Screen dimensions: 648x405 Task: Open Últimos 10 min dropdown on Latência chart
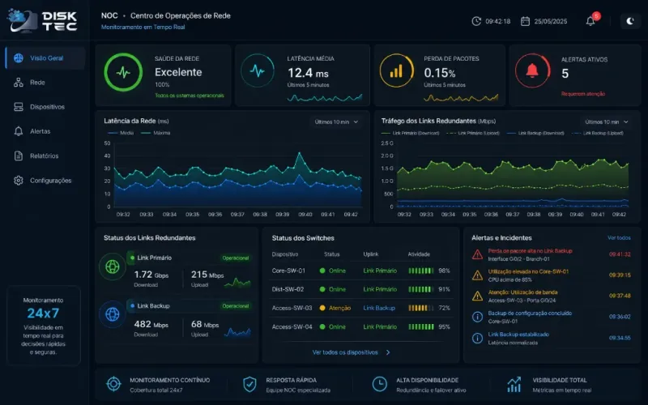tap(336, 122)
